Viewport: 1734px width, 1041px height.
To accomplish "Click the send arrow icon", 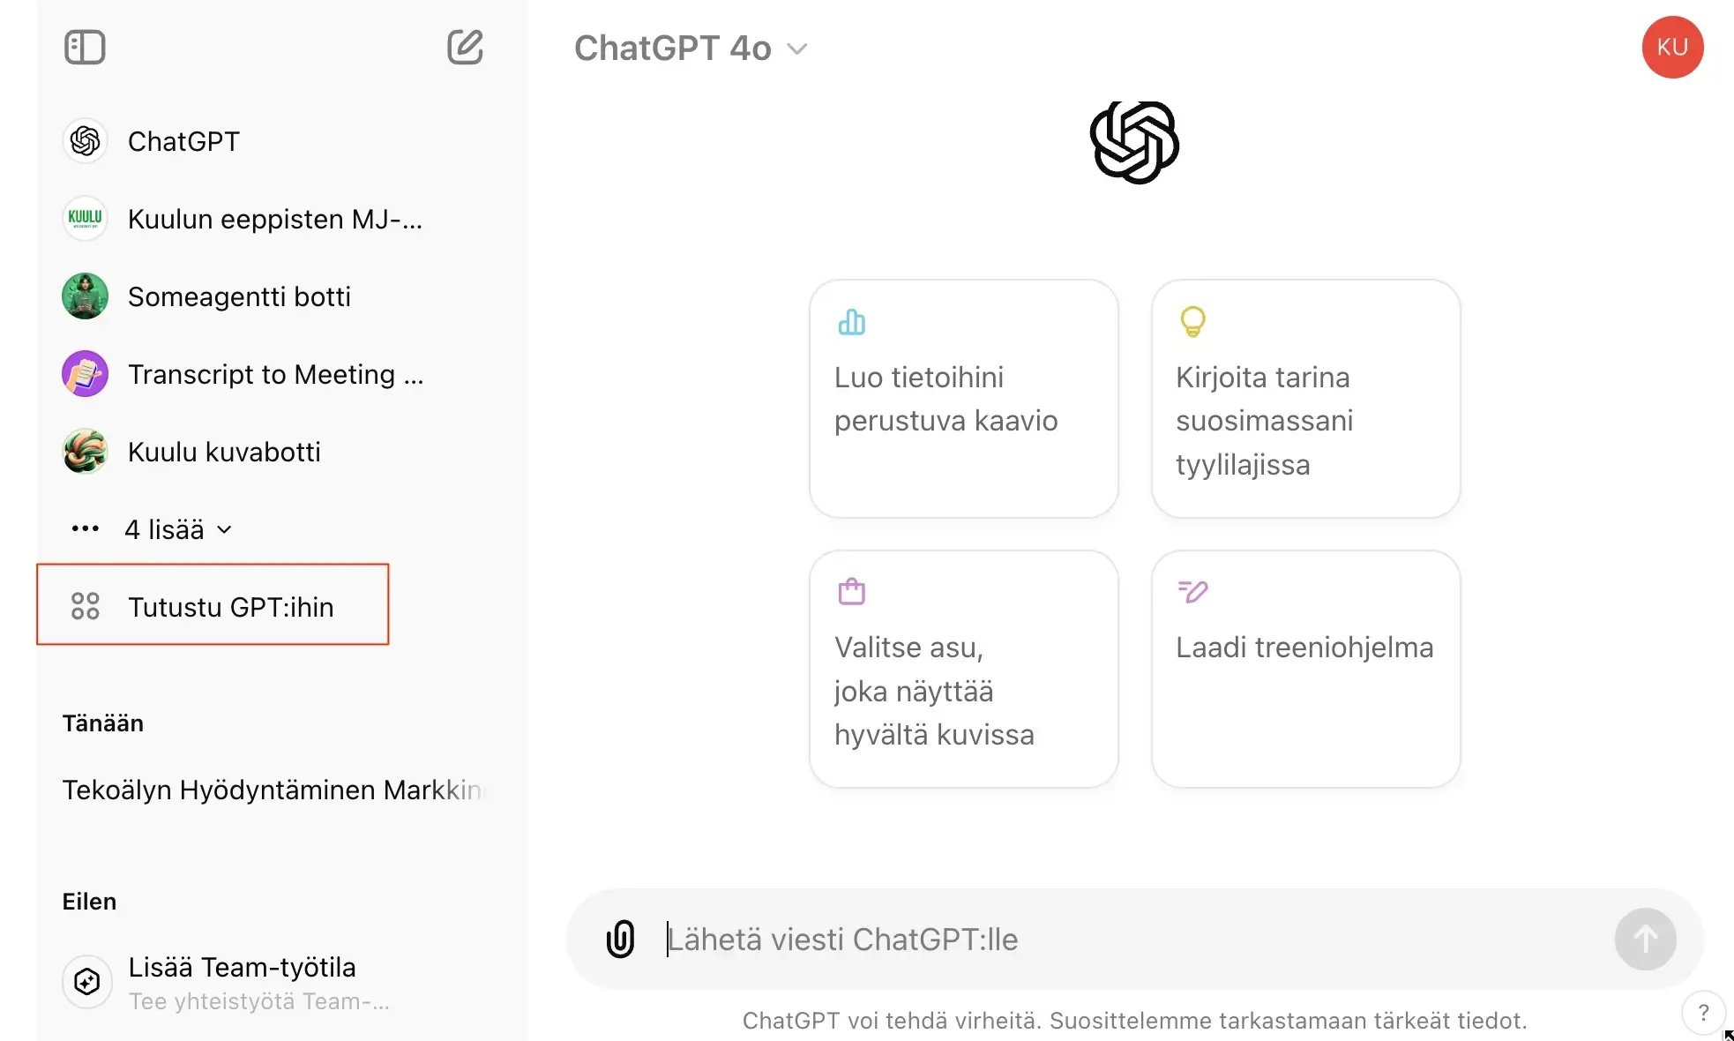I will (x=1644, y=939).
